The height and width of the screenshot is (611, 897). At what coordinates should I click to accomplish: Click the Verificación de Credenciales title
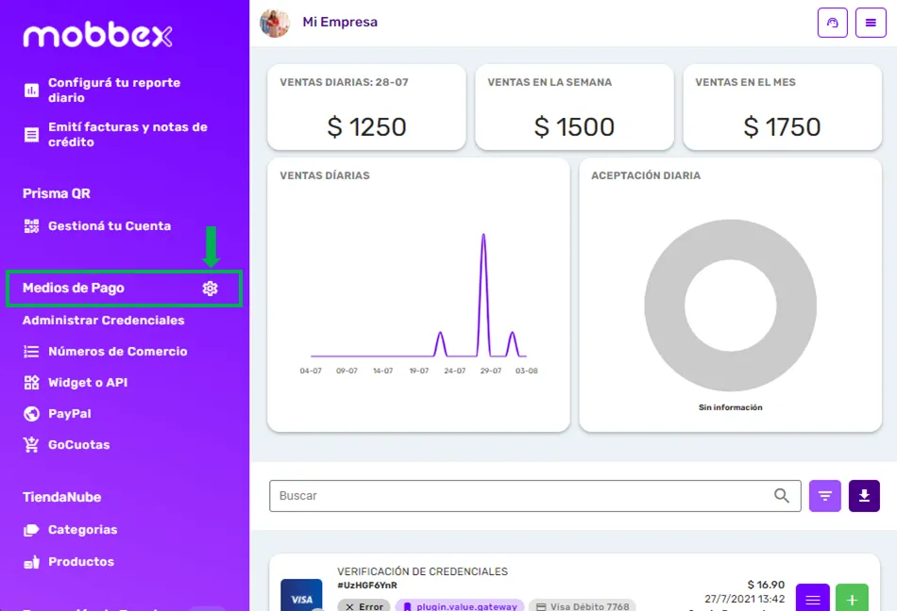pos(422,571)
